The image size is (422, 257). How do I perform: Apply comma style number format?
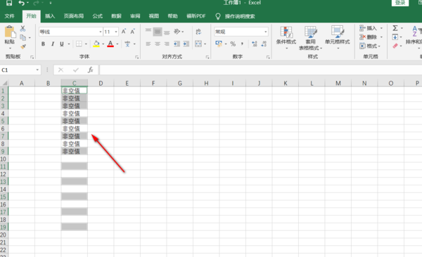(x=242, y=44)
